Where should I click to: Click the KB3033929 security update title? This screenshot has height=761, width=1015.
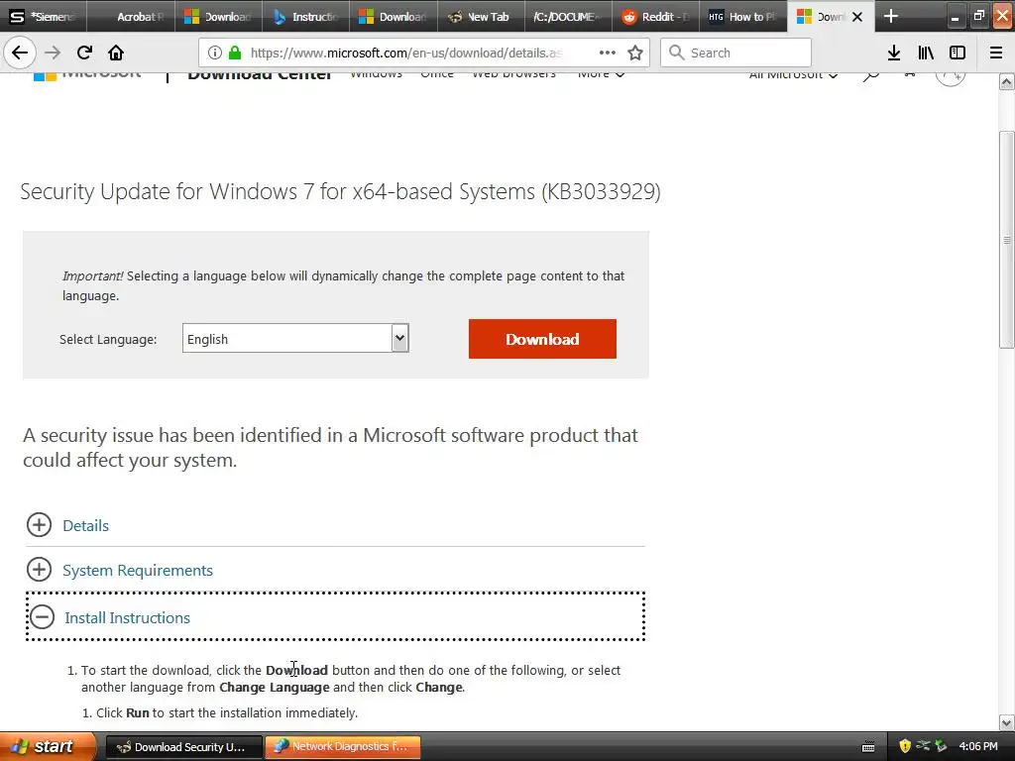(x=341, y=191)
